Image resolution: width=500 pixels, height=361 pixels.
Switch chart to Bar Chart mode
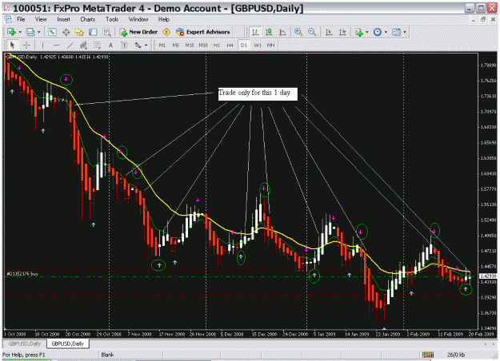255,32
